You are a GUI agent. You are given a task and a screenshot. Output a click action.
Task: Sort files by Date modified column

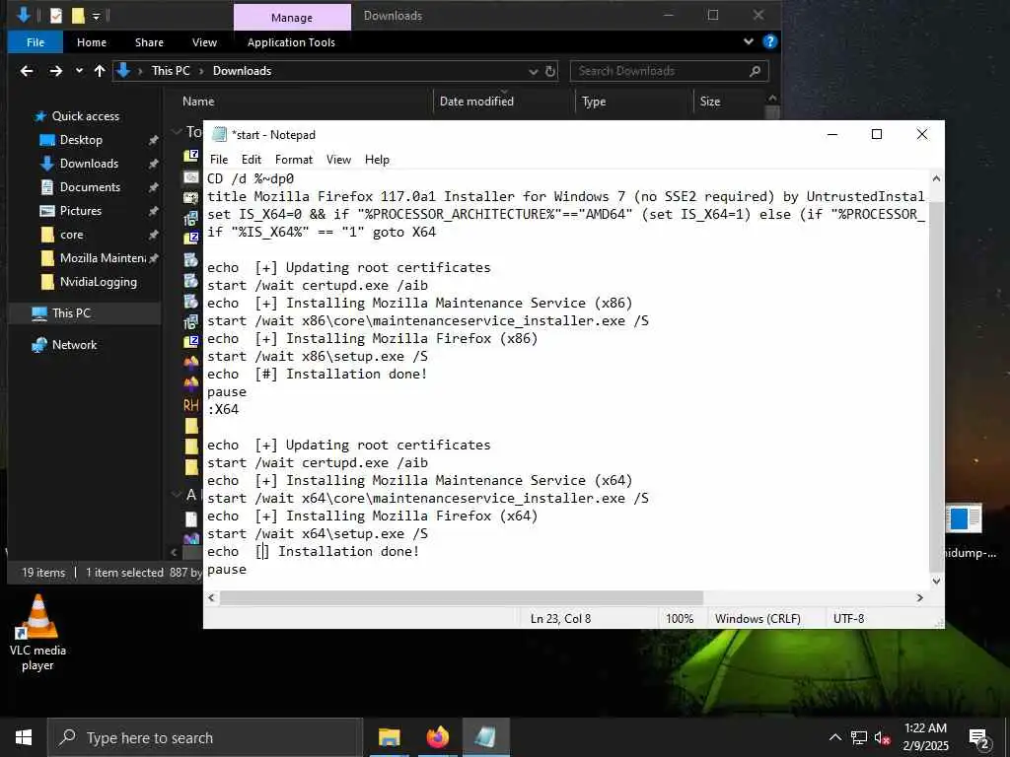coord(476,102)
